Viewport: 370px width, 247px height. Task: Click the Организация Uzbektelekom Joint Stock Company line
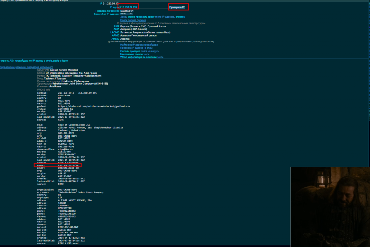(x=72, y=84)
